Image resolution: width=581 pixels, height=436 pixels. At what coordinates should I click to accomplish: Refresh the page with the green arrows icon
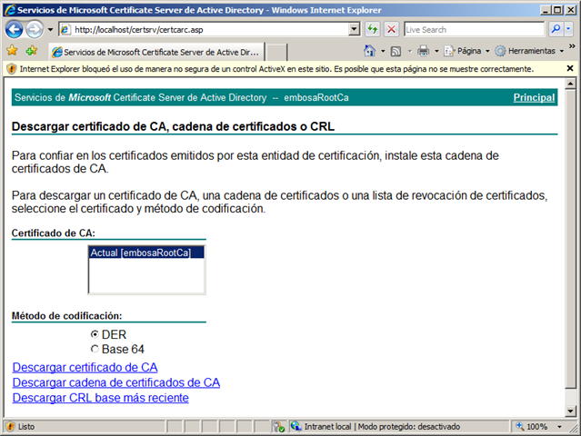(373, 29)
